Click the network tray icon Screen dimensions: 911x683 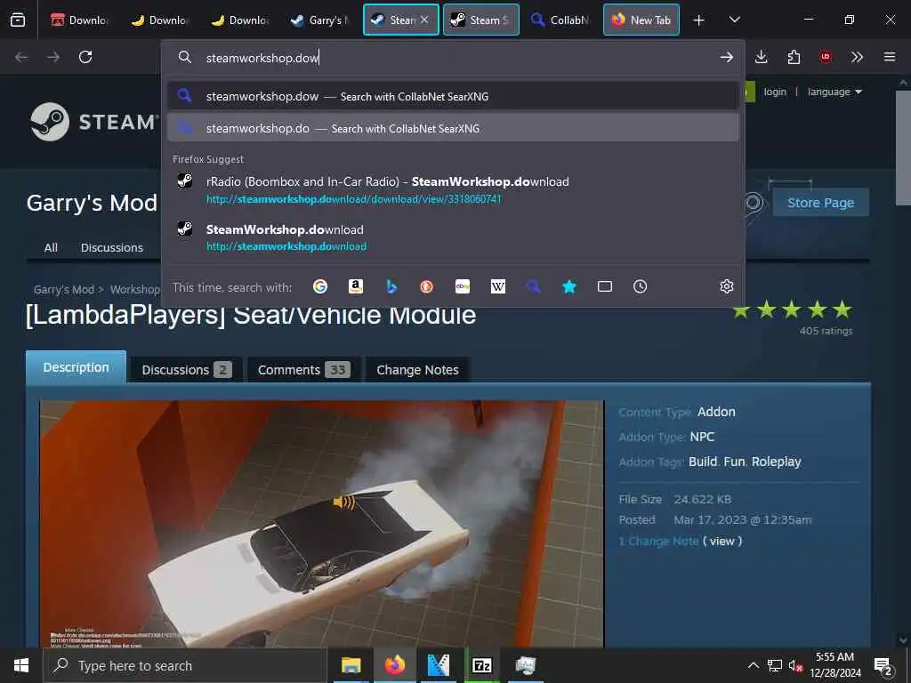click(775, 666)
